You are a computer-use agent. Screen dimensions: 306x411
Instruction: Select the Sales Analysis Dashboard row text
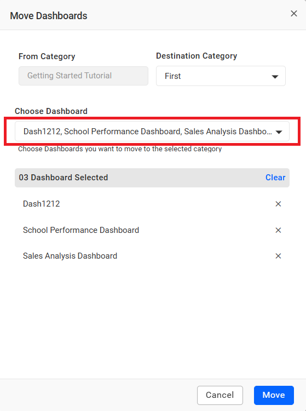[70, 256]
